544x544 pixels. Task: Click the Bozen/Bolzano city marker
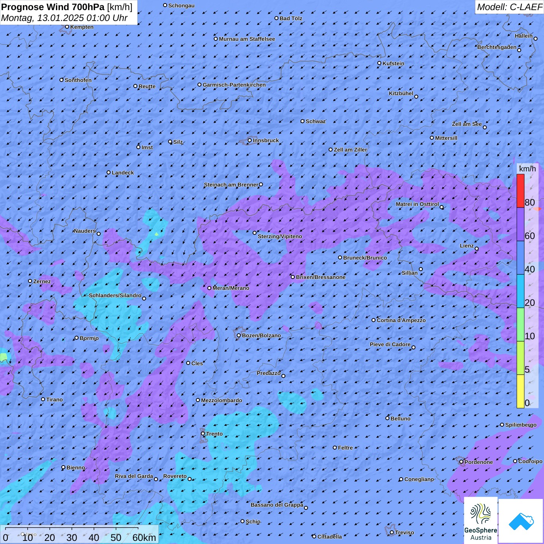pos(239,335)
